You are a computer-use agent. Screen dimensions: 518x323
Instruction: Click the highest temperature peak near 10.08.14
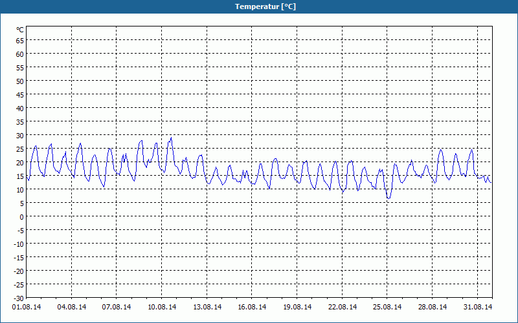coord(171,138)
